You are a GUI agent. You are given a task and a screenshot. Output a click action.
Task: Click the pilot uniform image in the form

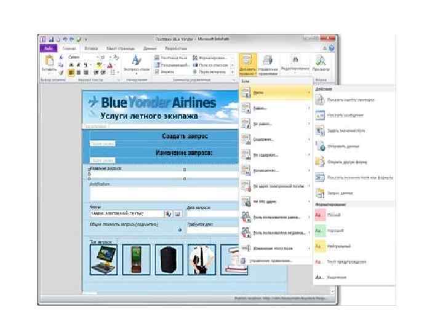coord(201,259)
